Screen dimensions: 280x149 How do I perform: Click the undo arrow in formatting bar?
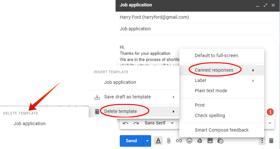pos(126,123)
